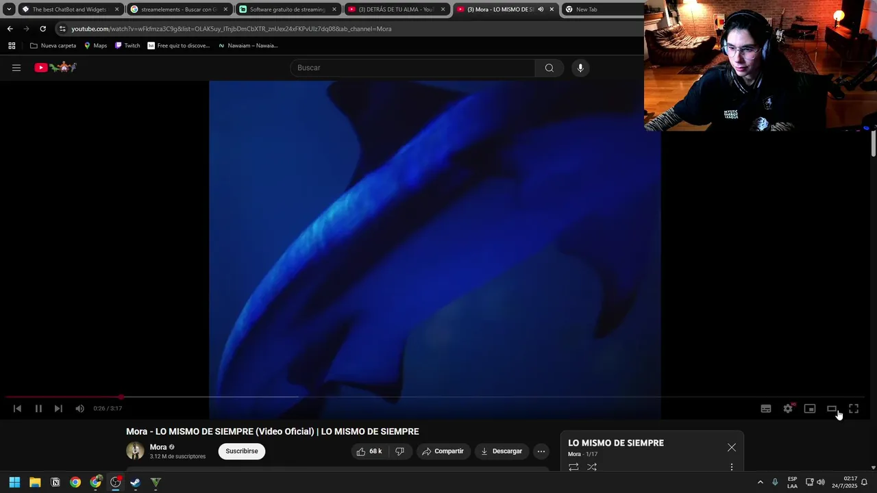Screen dimensions: 877x493
Task: Open Windows Start menu
Action: coord(14,482)
